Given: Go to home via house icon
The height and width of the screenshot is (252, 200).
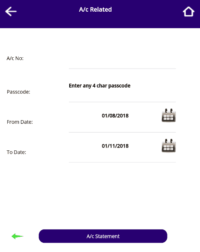Looking at the screenshot, I should 189,11.
